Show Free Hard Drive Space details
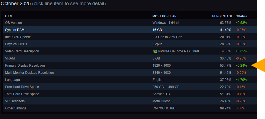The width and height of the screenshot is (265, 119). [x=22, y=87]
